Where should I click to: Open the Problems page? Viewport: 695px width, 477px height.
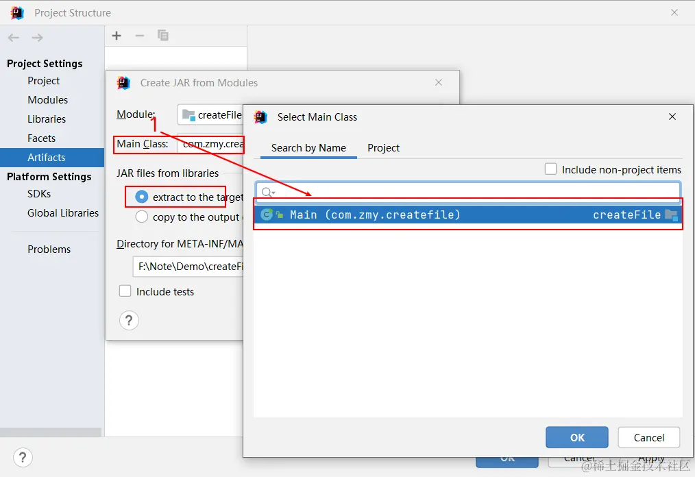click(49, 249)
